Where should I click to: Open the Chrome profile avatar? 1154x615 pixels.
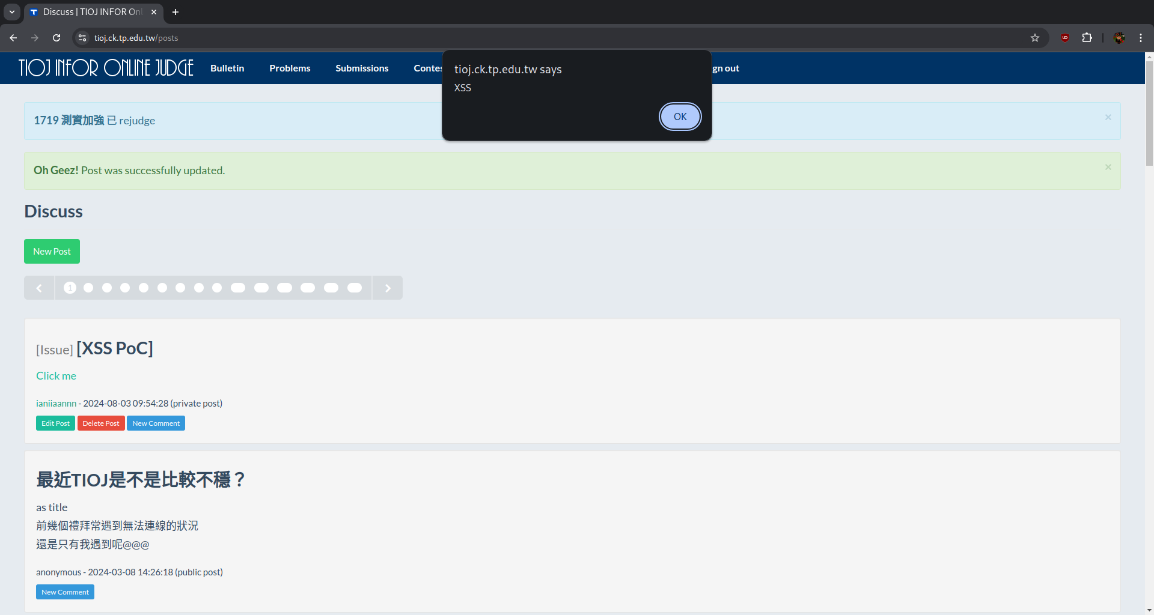pyautogui.click(x=1119, y=38)
